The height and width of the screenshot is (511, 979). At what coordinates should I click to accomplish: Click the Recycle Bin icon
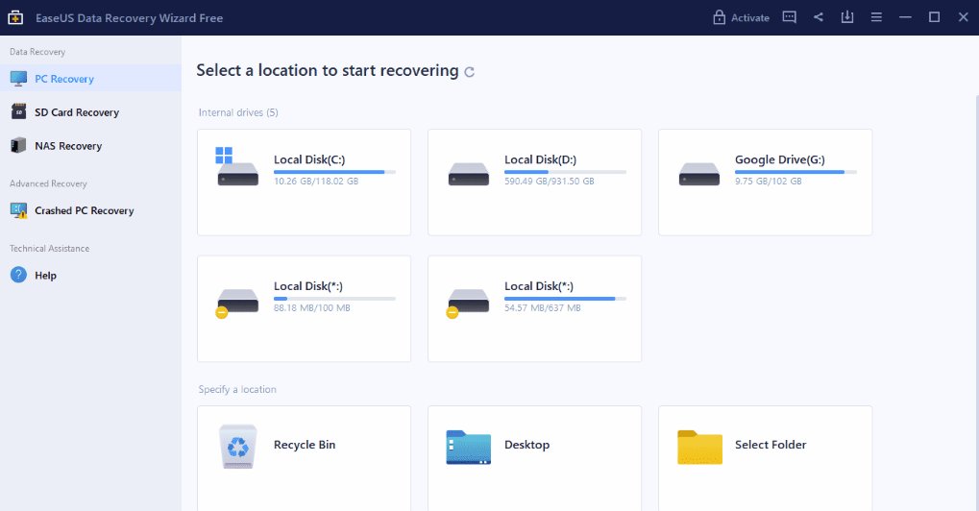[x=238, y=446]
